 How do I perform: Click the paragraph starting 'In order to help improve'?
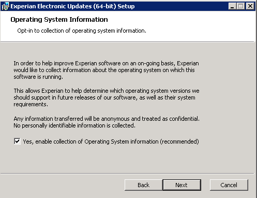point(107,70)
